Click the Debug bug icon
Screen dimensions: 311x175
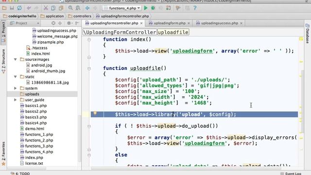pos(153,8)
